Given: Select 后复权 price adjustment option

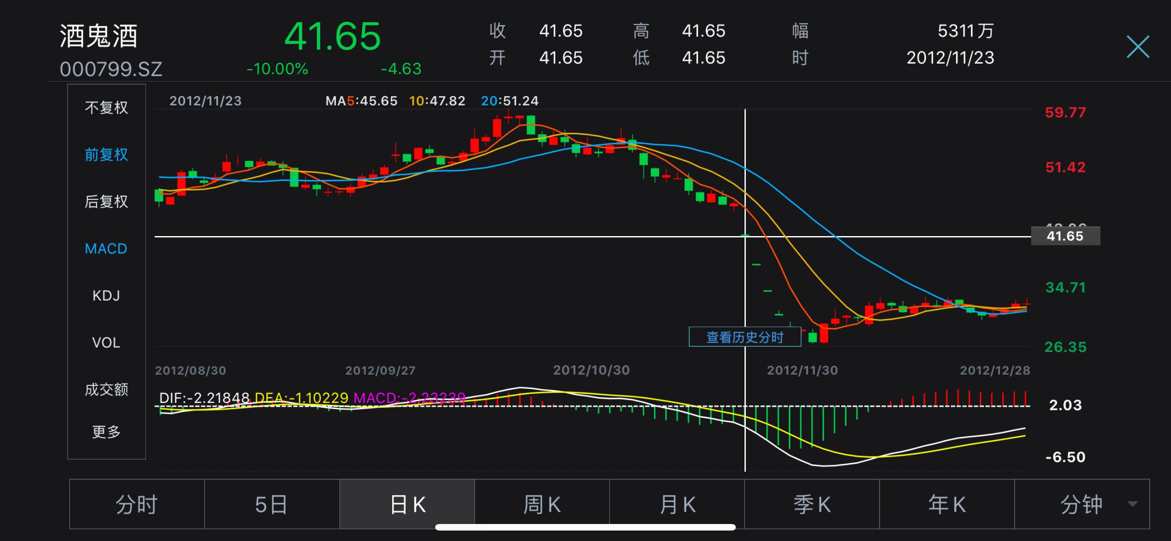Looking at the screenshot, I should (106, 201).
